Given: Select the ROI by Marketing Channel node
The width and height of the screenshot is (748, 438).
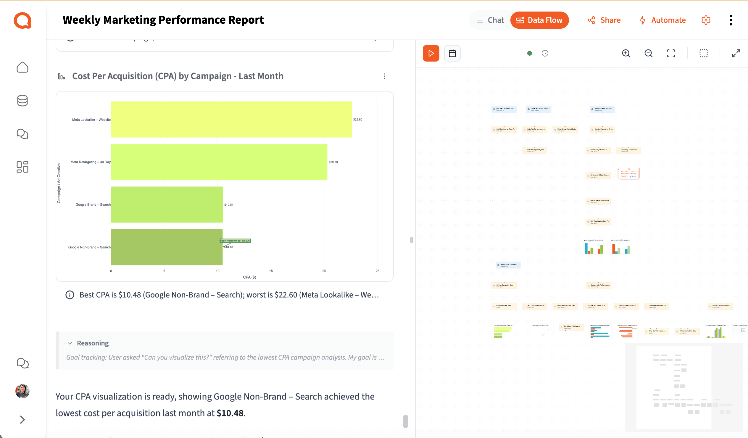Looking at the screenshot, I should click(598, 201).
